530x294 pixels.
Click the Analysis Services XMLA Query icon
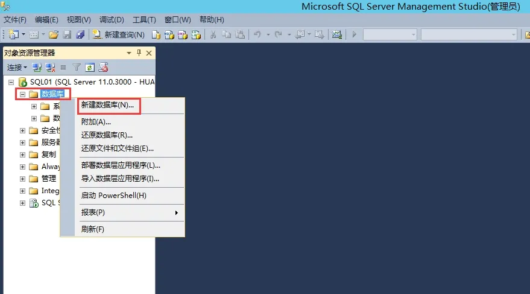click(x=196, y=34)
